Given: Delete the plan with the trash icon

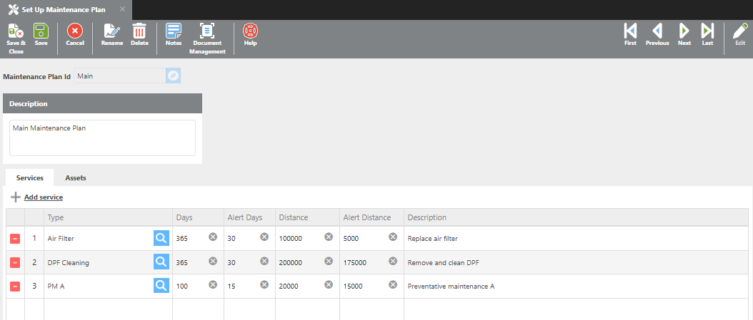Looking at the screenshot, I should 139,31.
